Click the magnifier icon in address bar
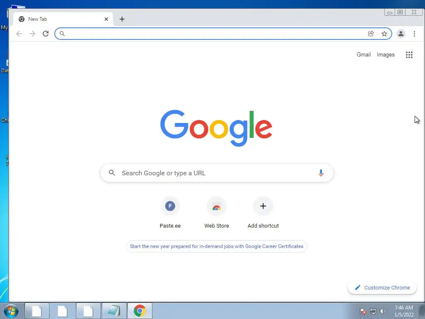Viewport: 425px width, 319px height. (x=62, y=34)
